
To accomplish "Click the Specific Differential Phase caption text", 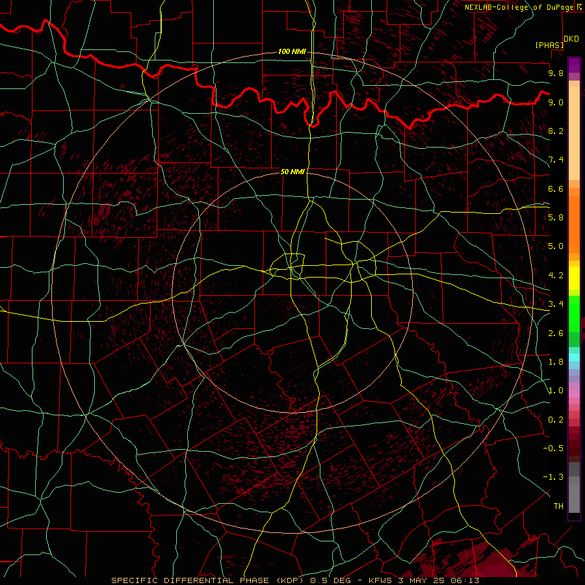I will pos(295,580).
